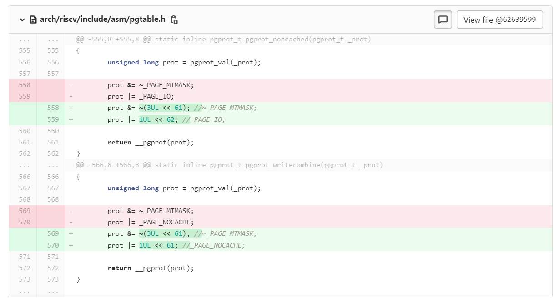Select old line number 569 of removed line
This screenshot has width=559, height=302.
point(25,211)
